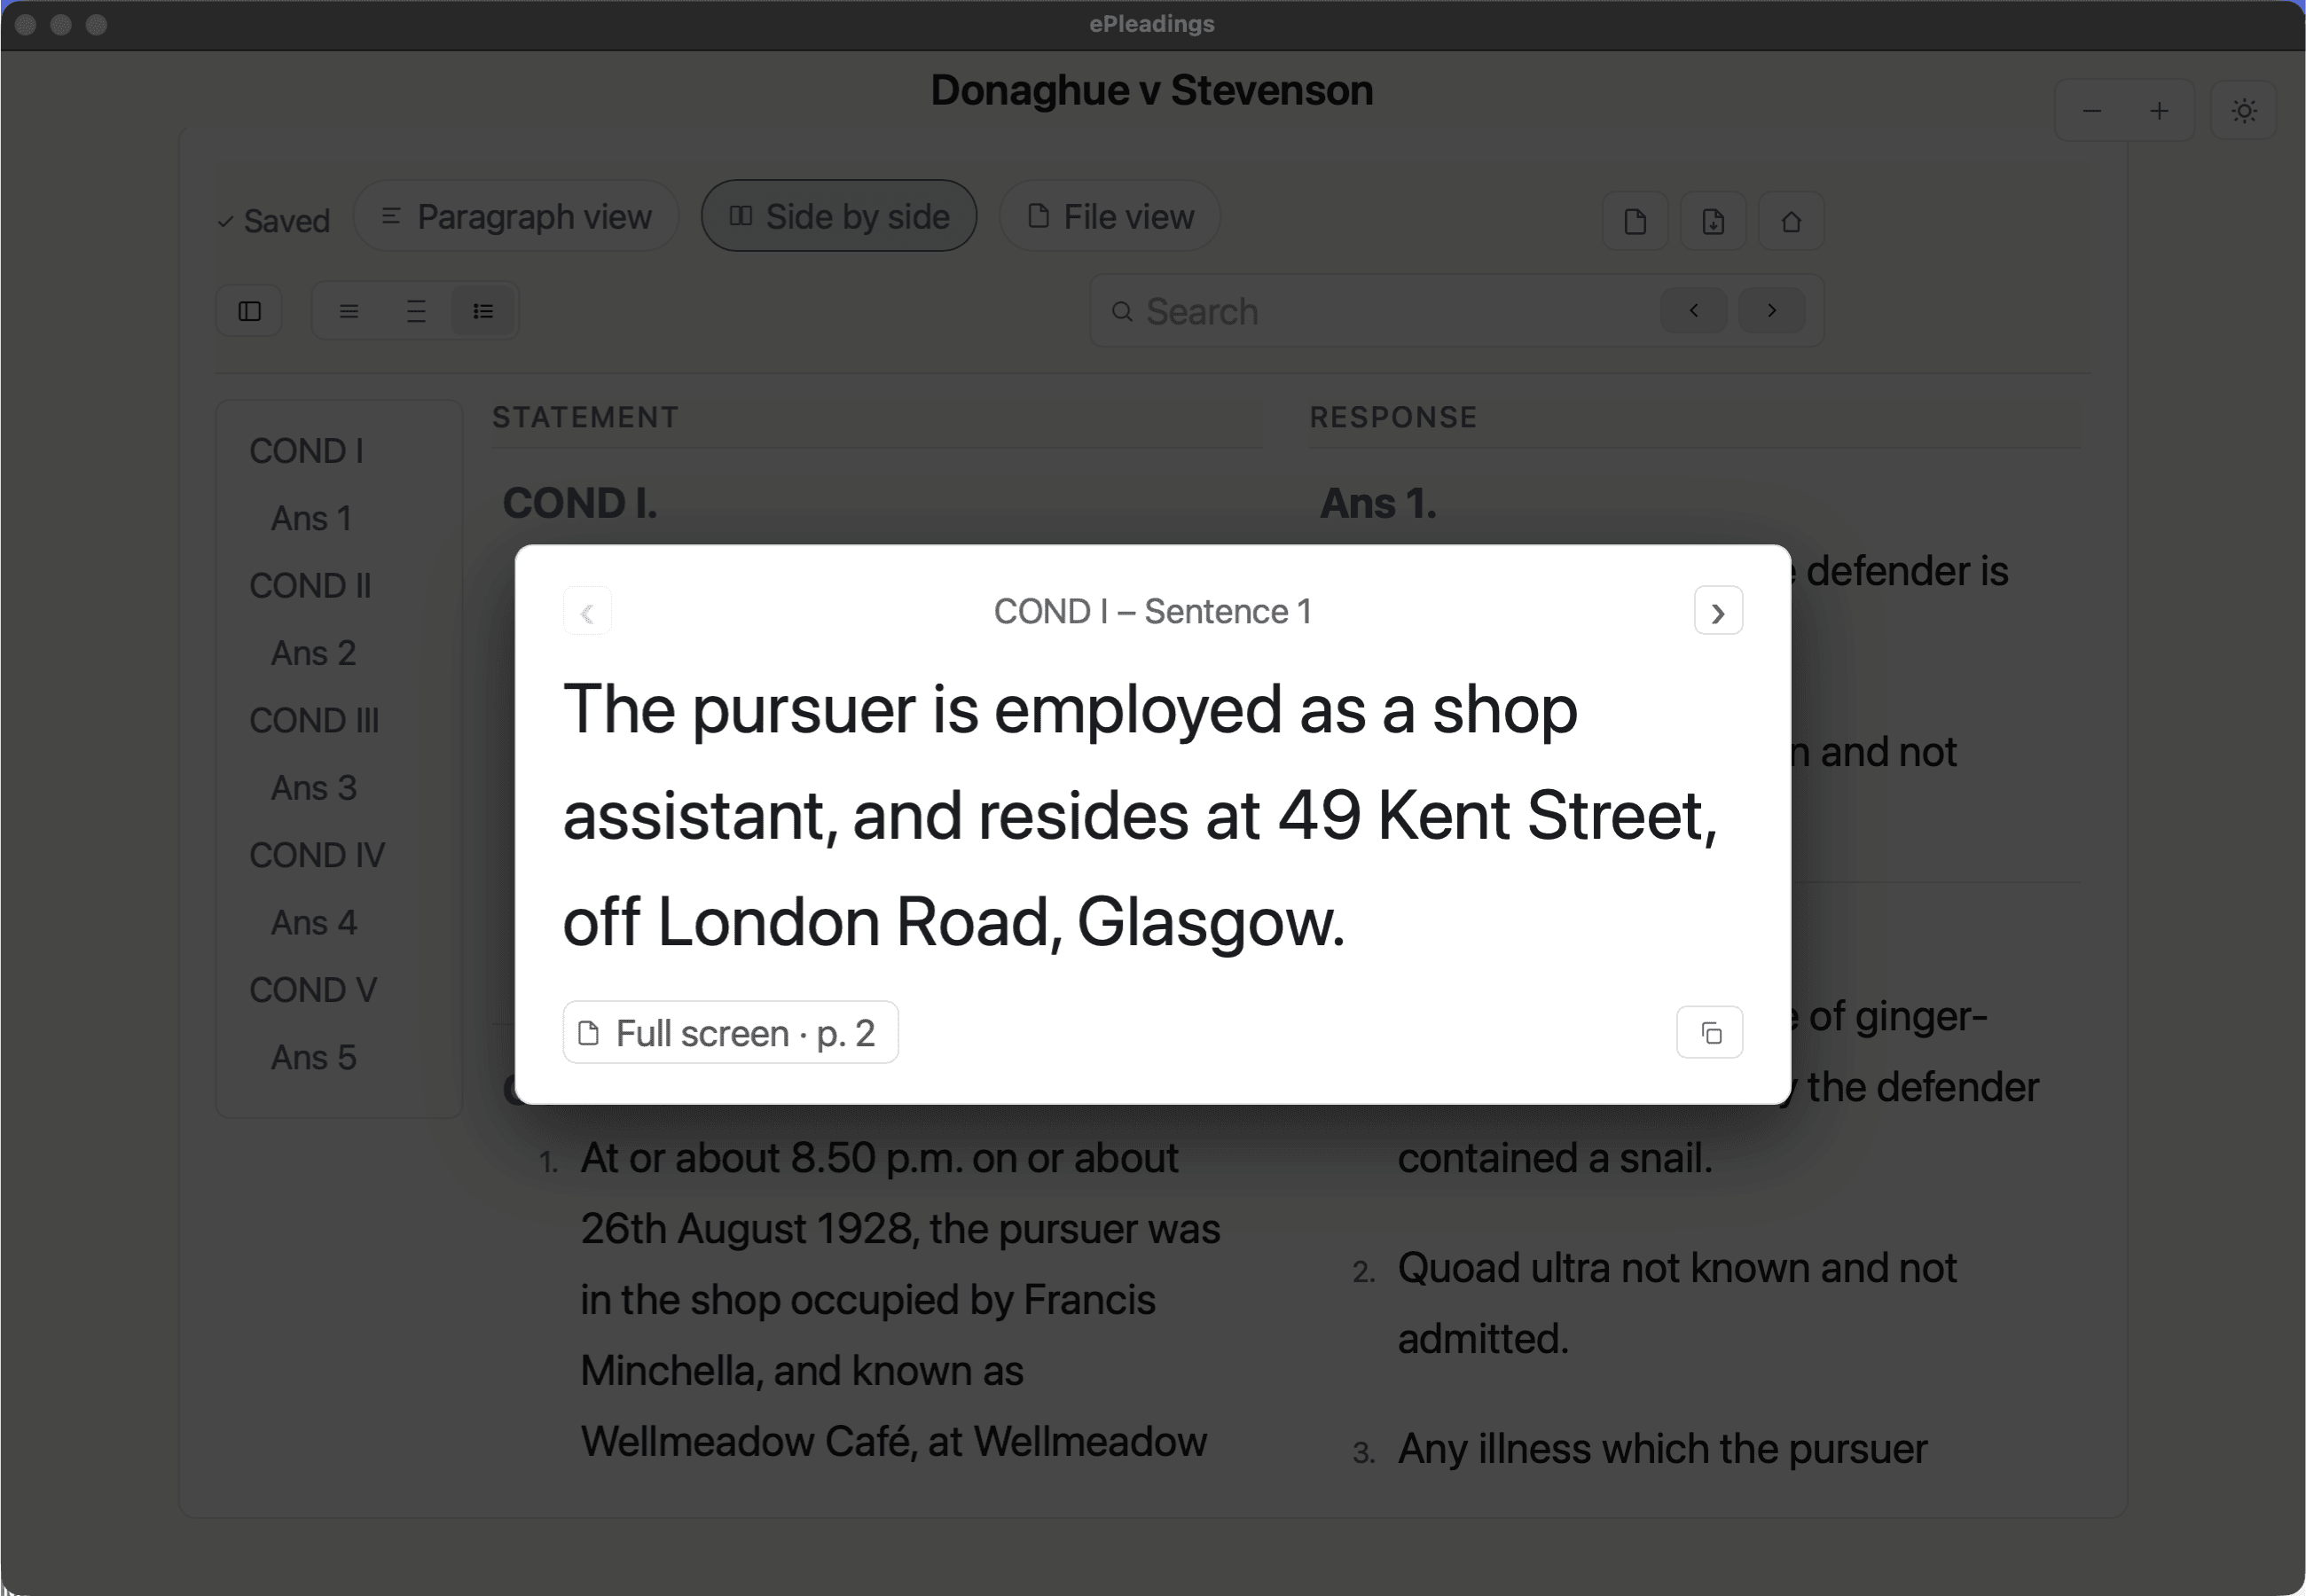Select Ans 1 in sidebar
2306x1596 pixels.
[311, 518]
